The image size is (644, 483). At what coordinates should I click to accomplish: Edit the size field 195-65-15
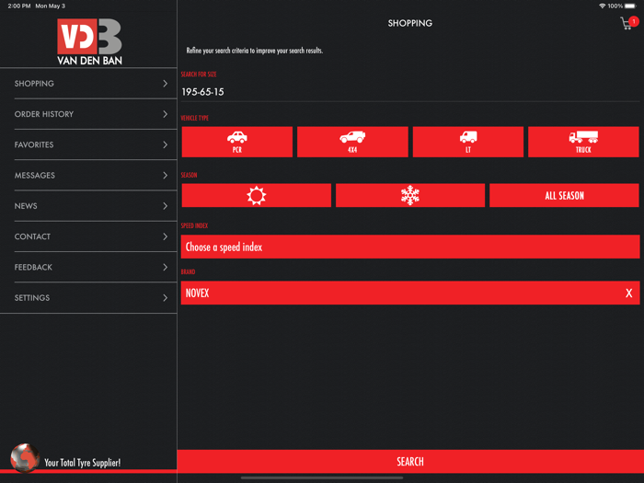pyautogui.click(x=410, y=92)
